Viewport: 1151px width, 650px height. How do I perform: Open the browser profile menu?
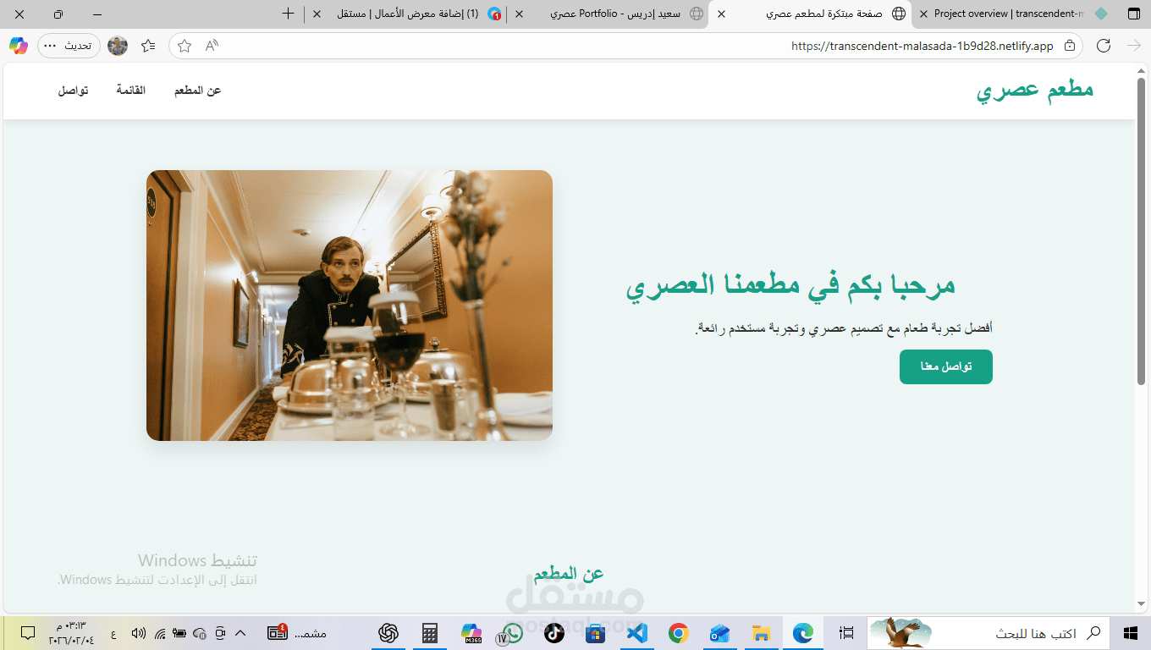(118, 46)
